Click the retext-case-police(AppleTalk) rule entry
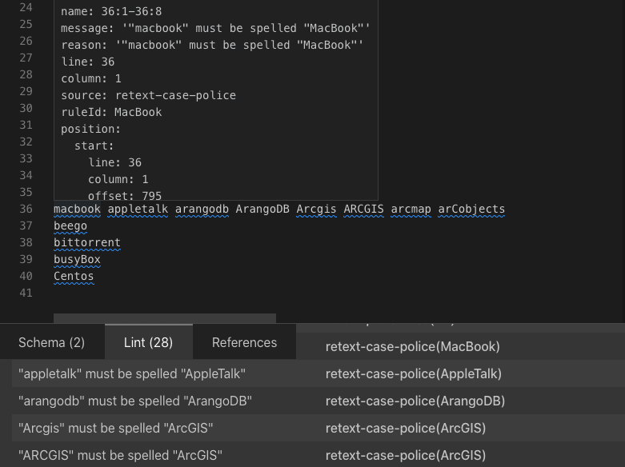The width and height of the screenshot is (625, 467). [x=414, y=373]
